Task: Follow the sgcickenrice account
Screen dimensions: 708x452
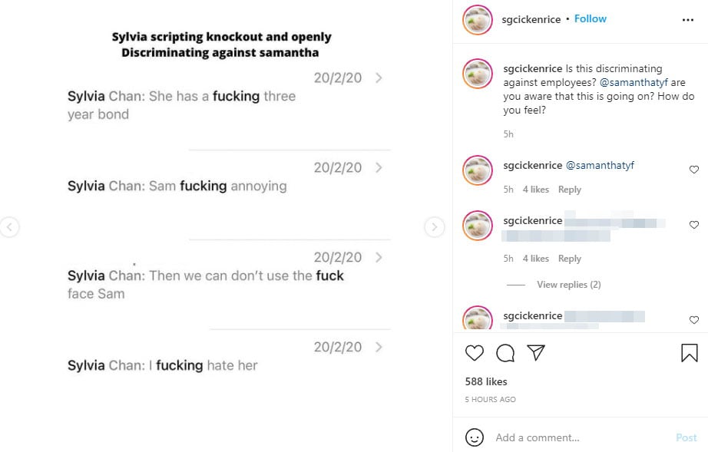Action: tap(591, 18)
